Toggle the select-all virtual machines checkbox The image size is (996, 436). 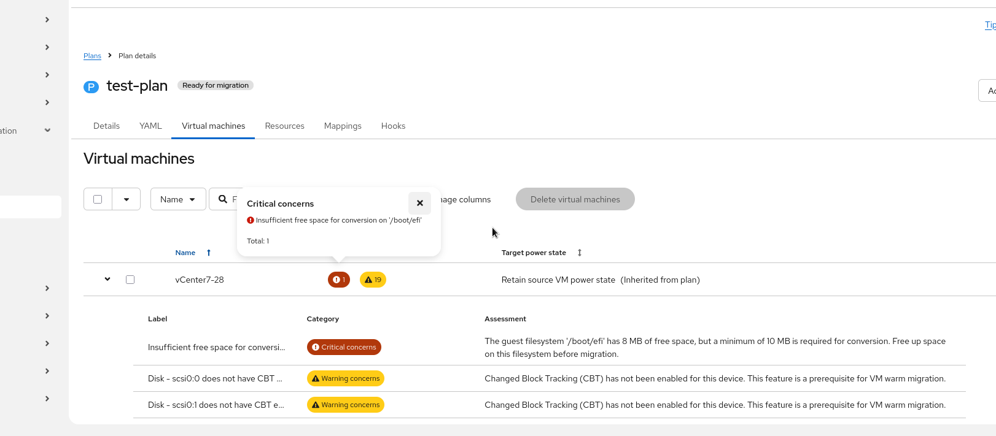(98, 199)
